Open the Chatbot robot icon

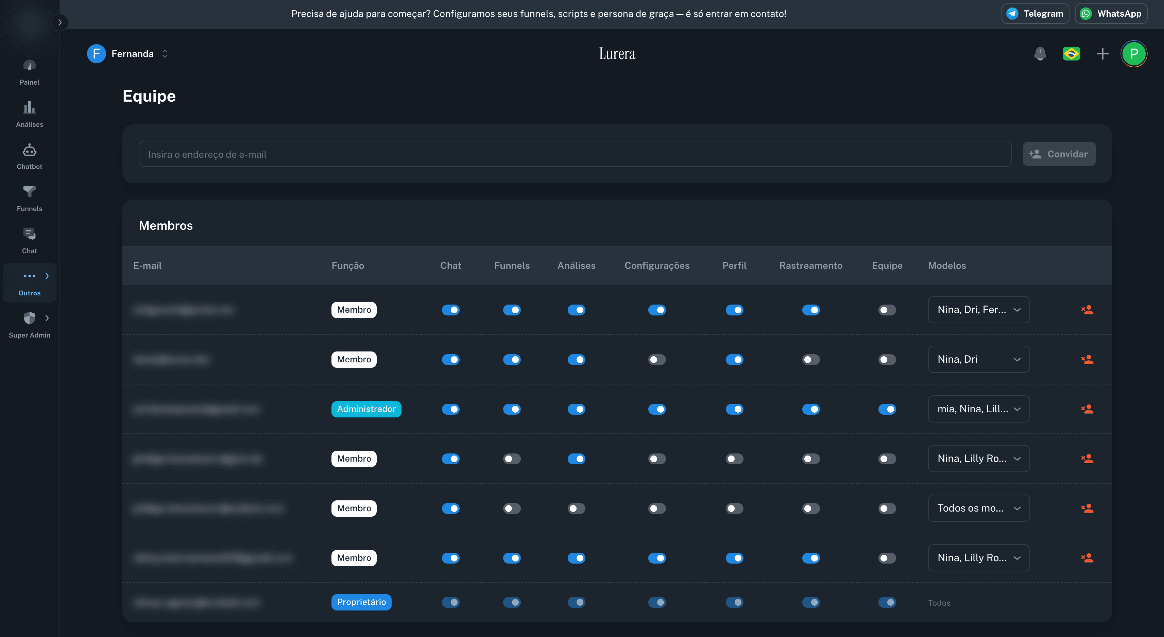[x=29, y=150]
